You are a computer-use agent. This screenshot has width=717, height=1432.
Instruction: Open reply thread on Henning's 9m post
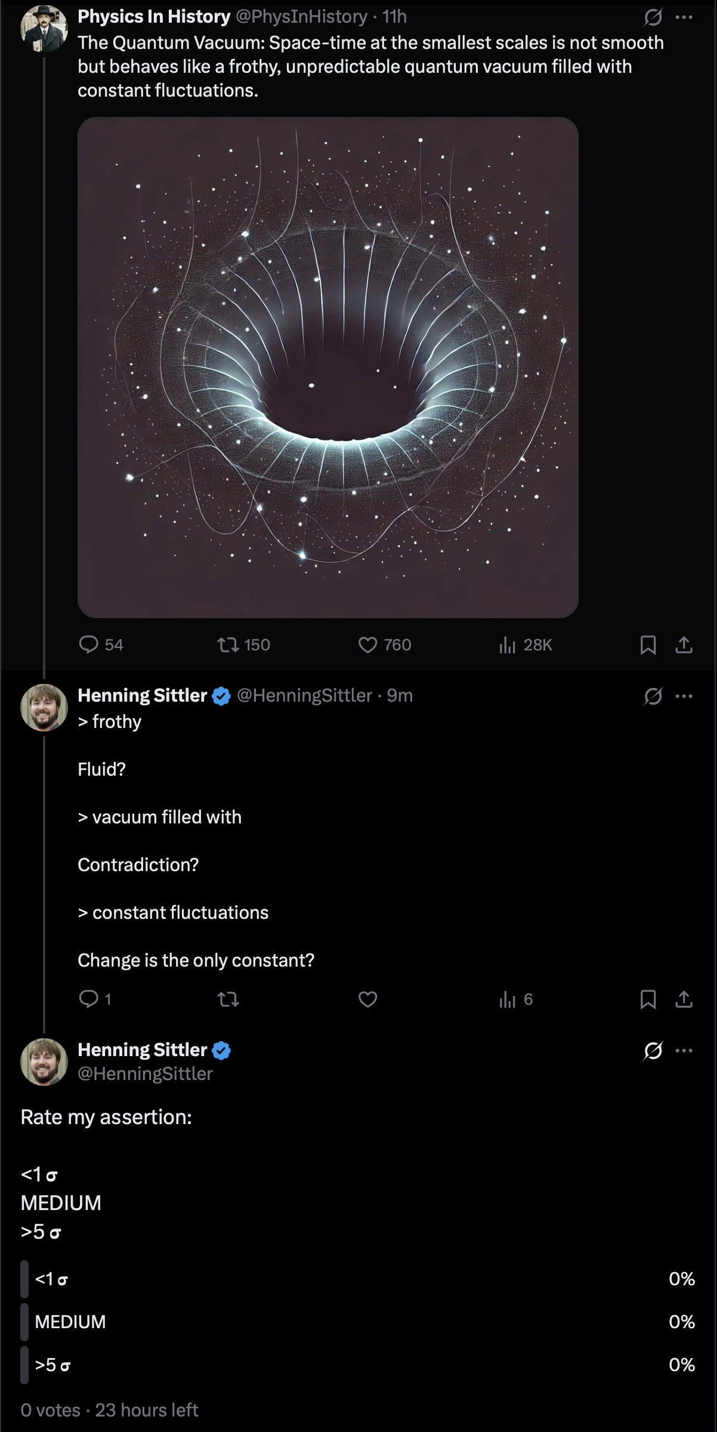89,999
